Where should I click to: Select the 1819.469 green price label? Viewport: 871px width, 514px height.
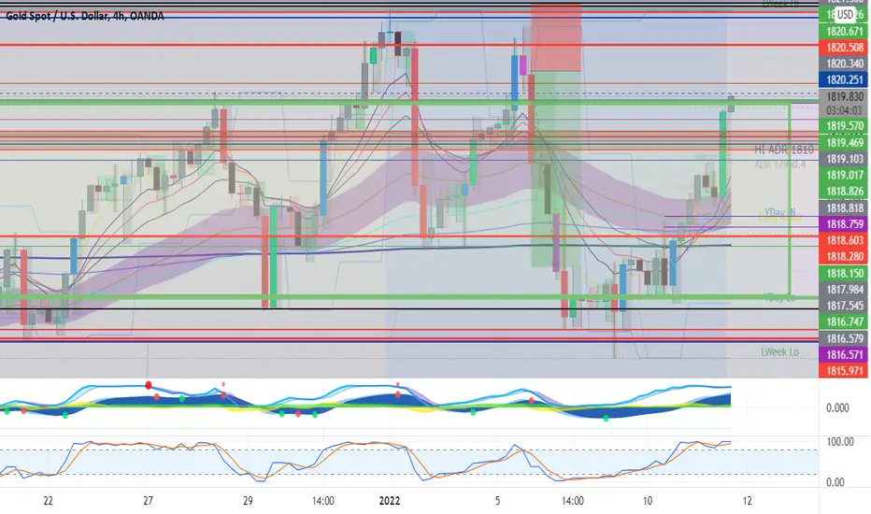[x=844, y=143]
